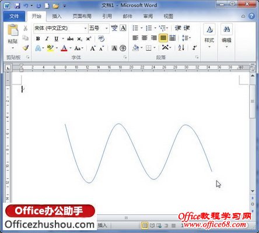Click the 粘贴 paste clipboard icon
The height and width of the screenshot is (233, 259).
(x=13, y=30)
